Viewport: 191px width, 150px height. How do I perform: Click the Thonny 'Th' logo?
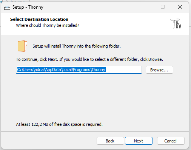point(176,23)
